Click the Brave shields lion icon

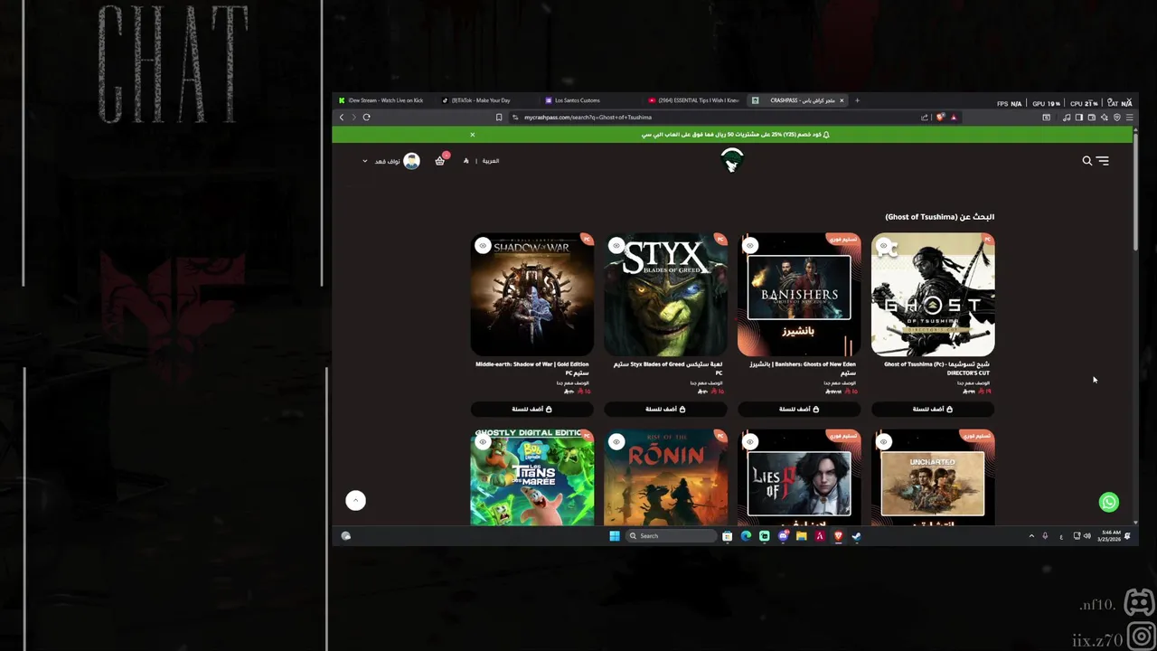tap(941, 117)
